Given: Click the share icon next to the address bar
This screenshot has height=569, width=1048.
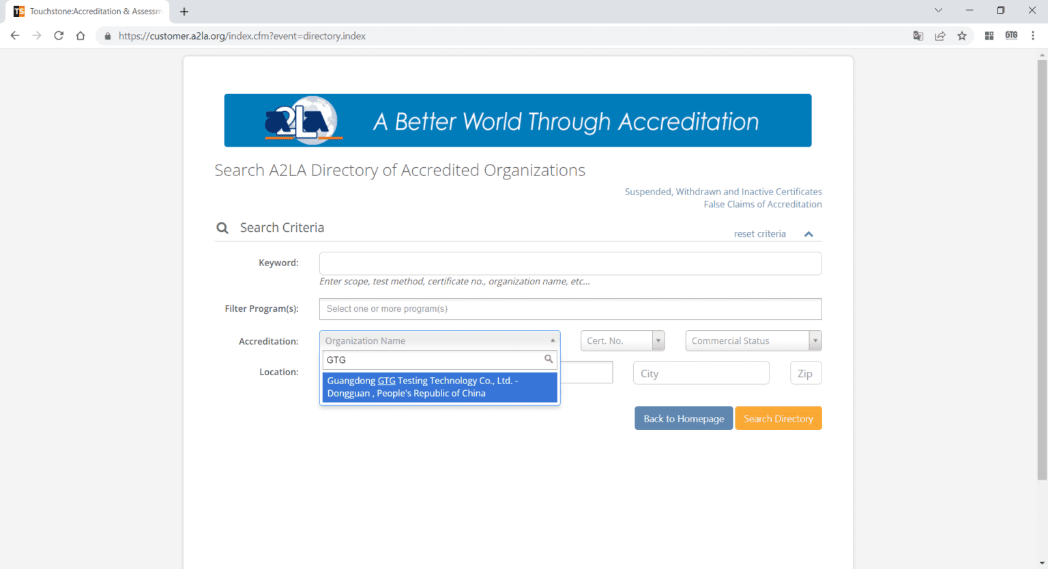Looking at the screenshot, I should (940, 35).
